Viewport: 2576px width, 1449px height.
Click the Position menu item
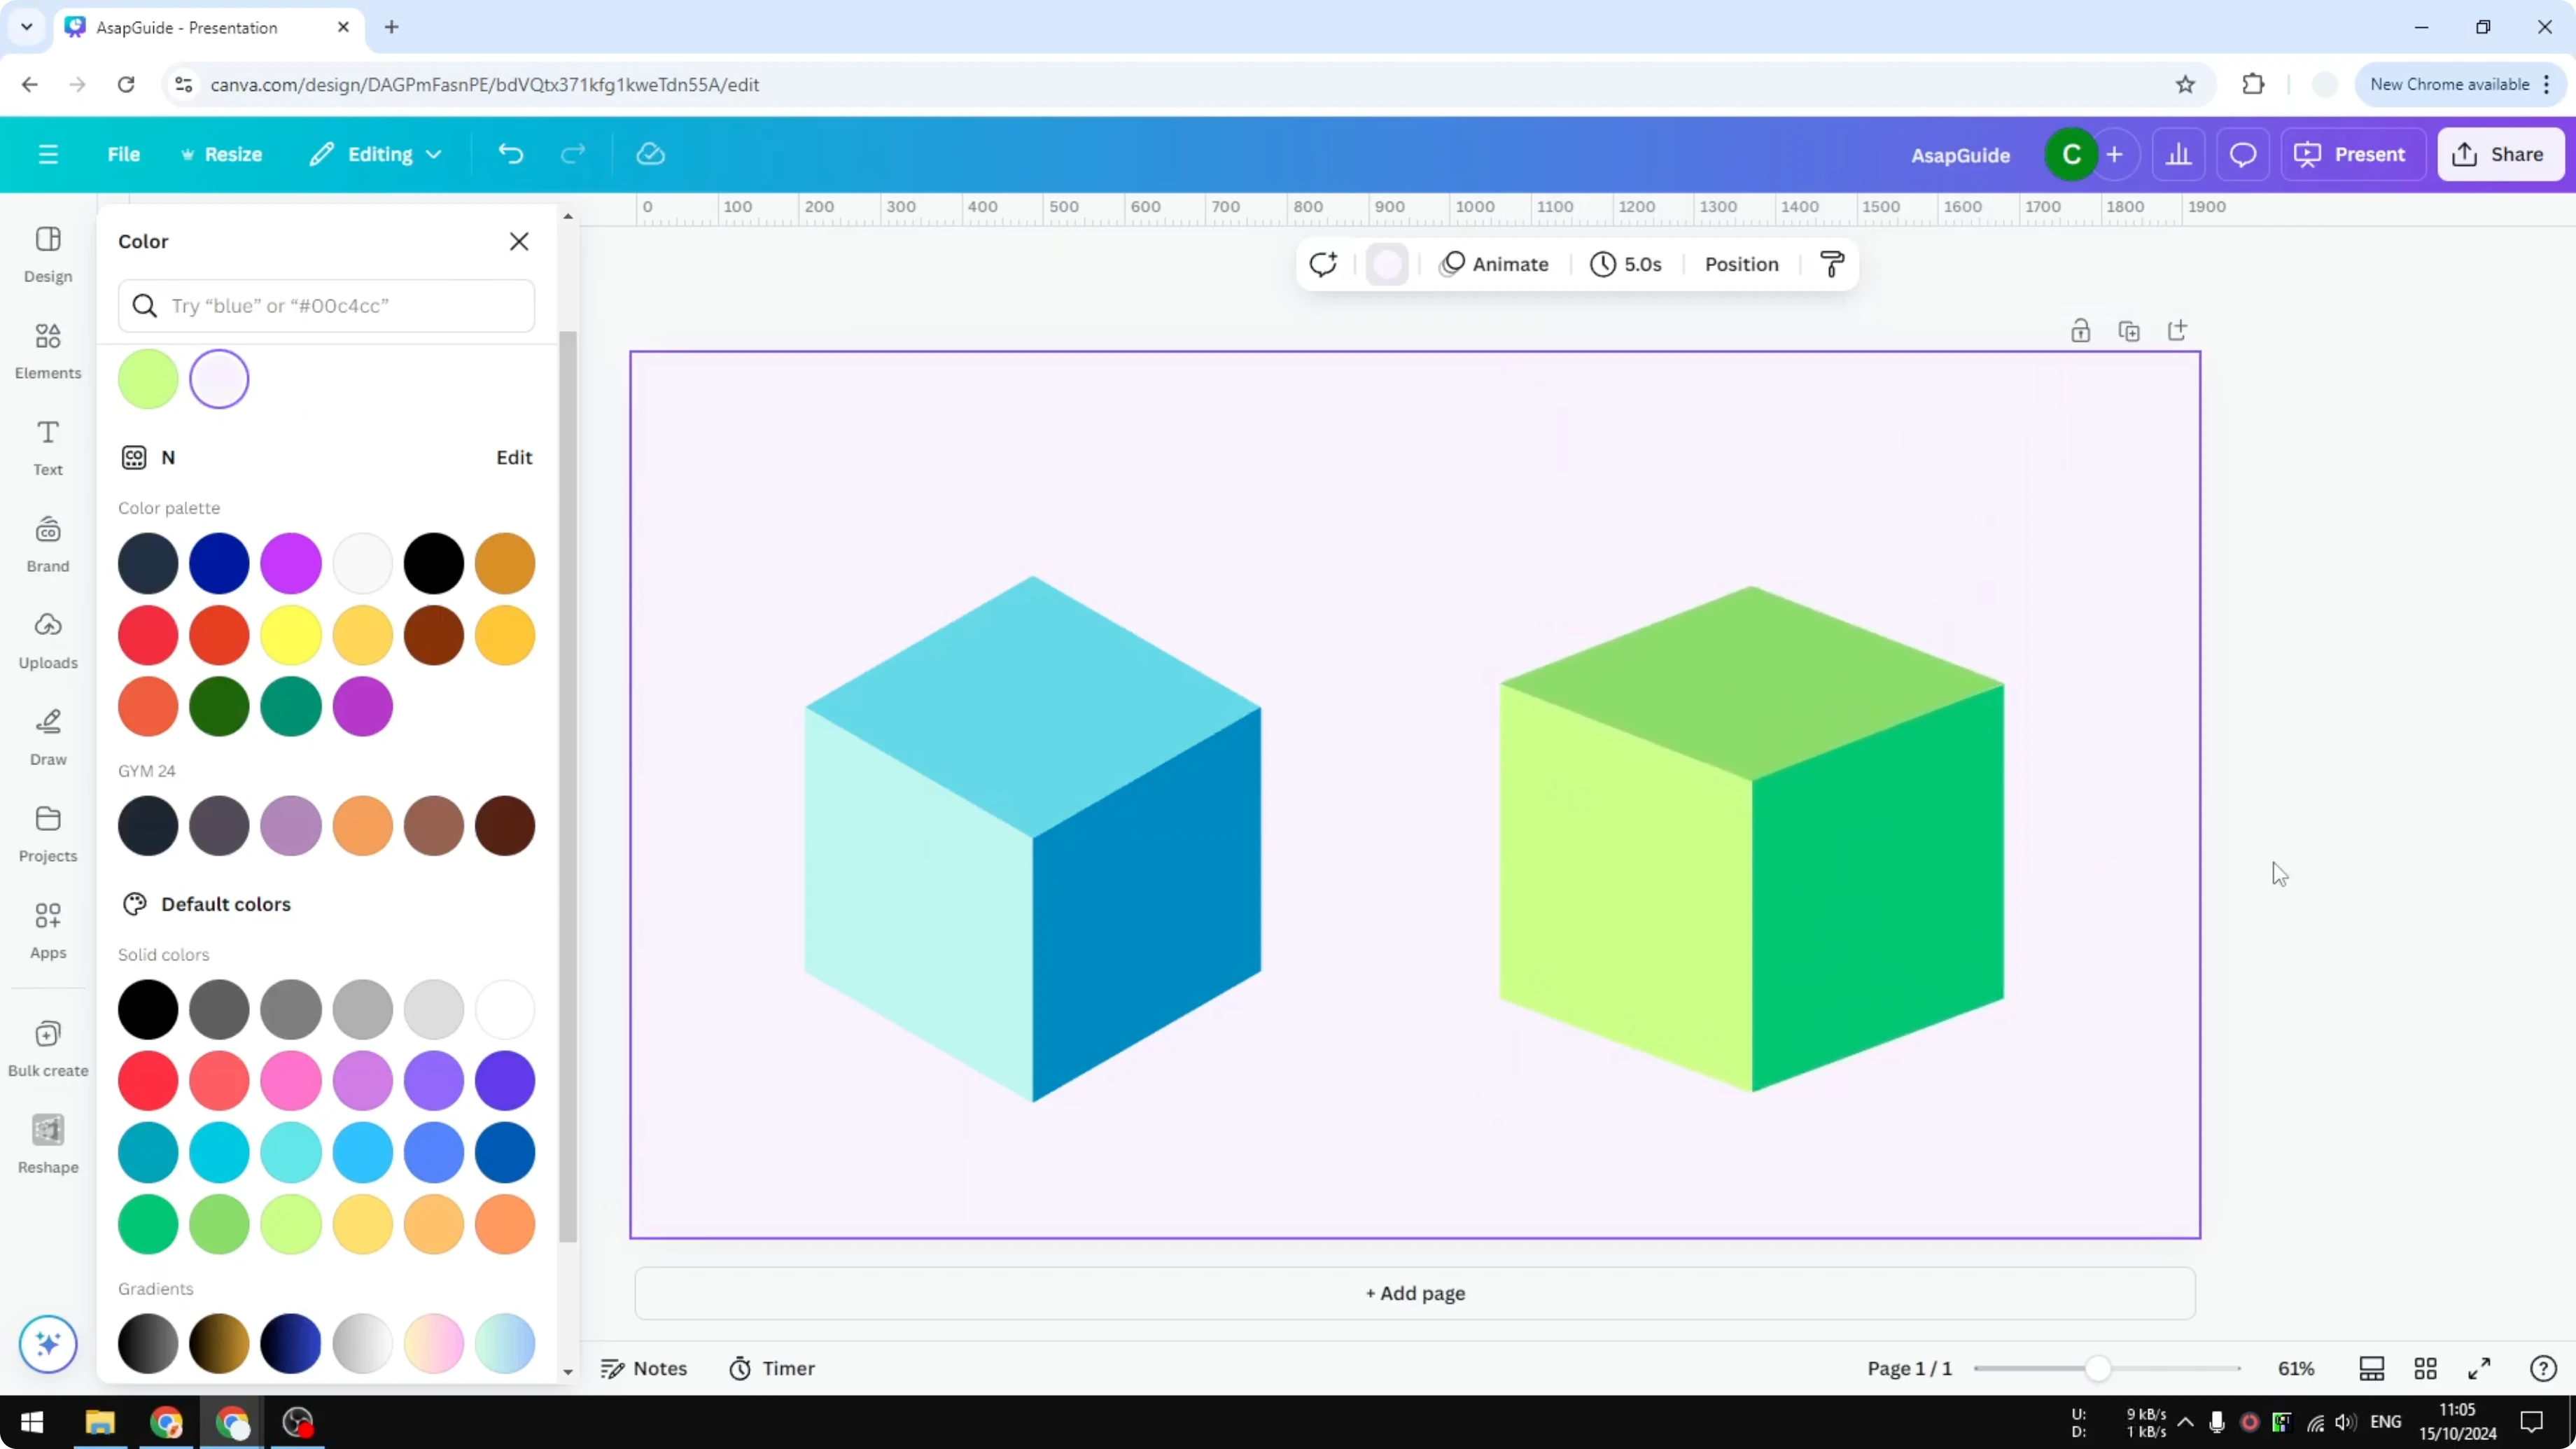pos(1740,264)
